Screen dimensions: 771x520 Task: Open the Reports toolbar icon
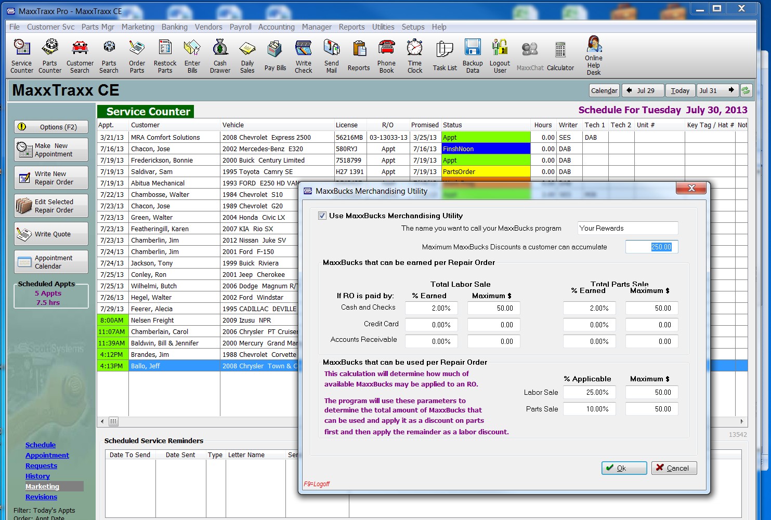(x=359, y=56)
